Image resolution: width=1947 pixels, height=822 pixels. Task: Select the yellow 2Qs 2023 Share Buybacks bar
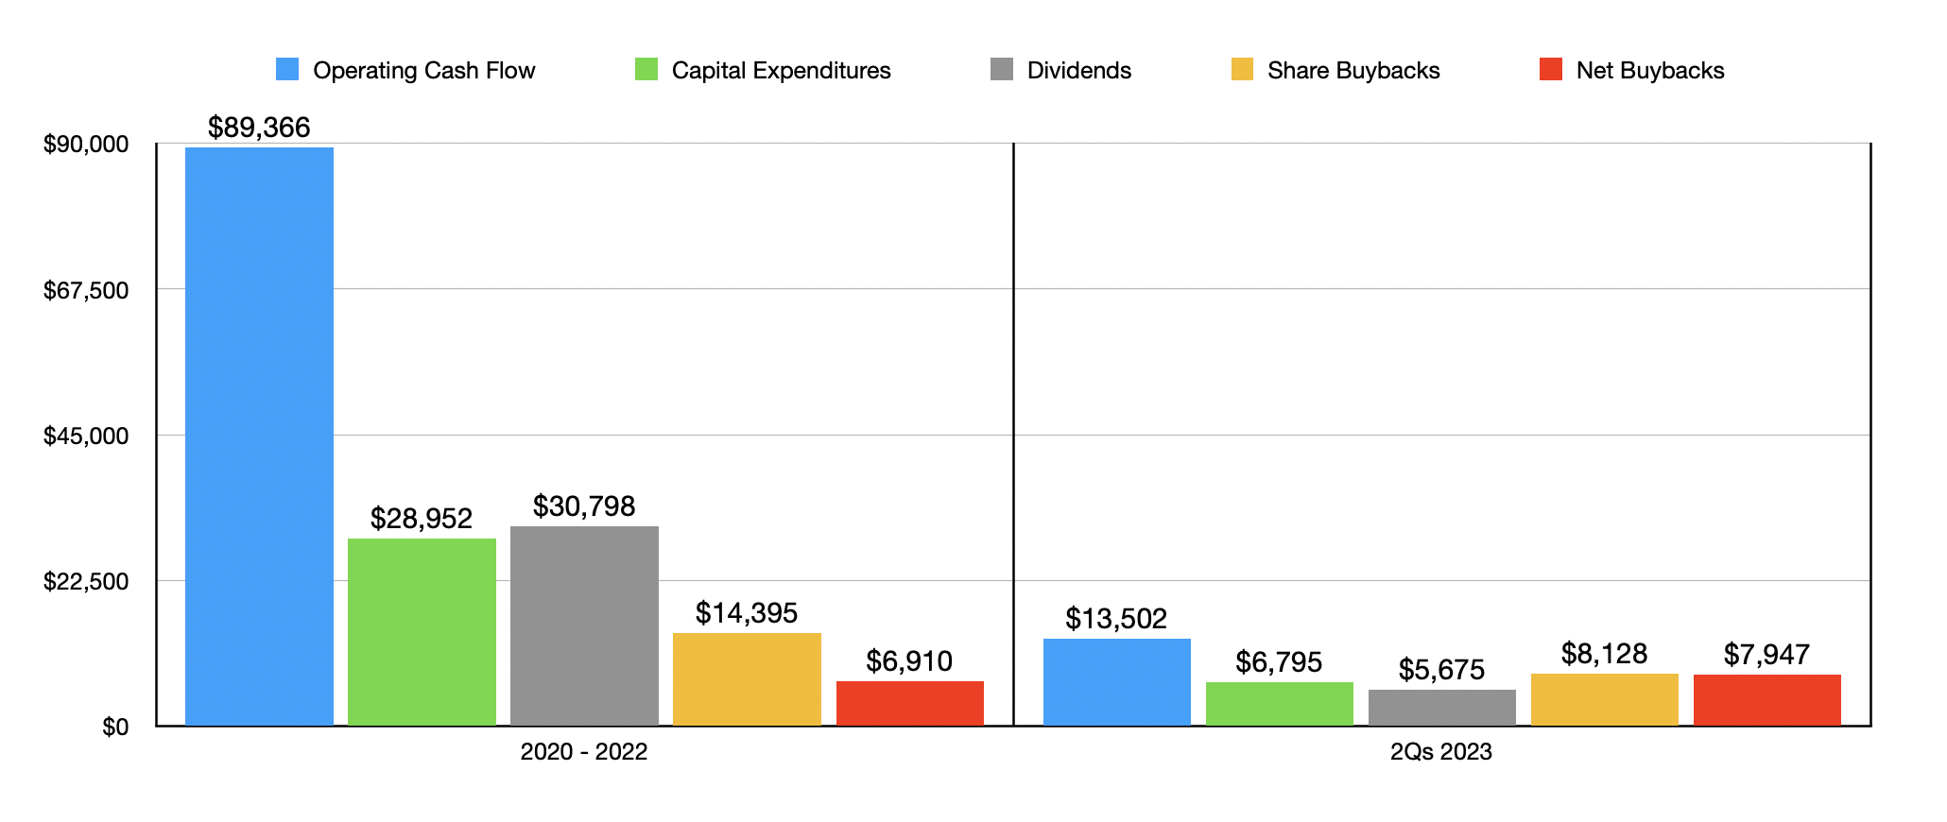[1604, 699]
